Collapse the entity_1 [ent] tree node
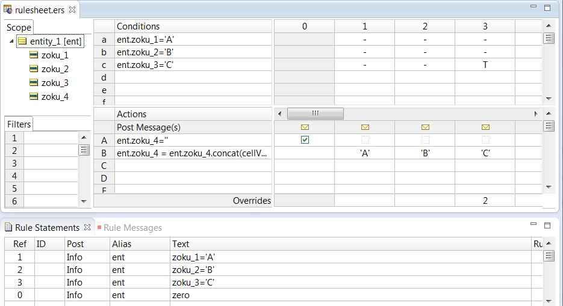This screenshot has width=563, height=306. [x=11, y=41]
